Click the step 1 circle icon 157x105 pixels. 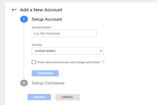[24, 19]
